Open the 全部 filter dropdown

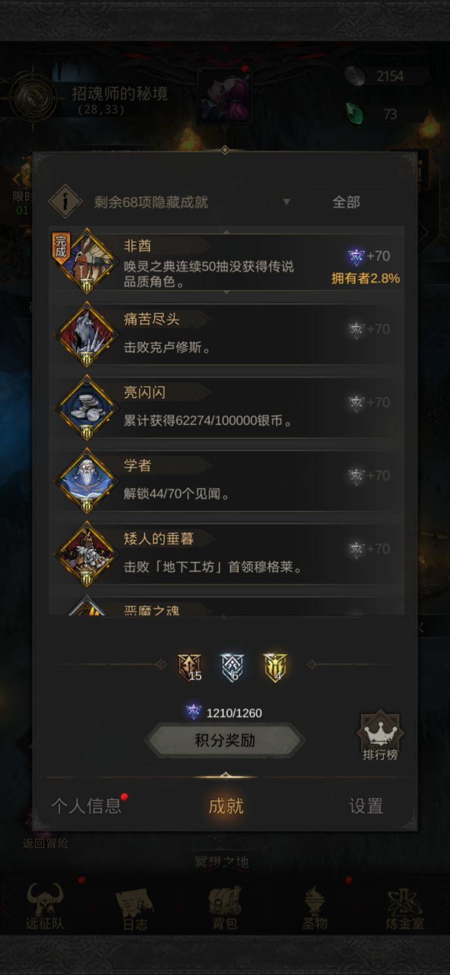(346, 202)
